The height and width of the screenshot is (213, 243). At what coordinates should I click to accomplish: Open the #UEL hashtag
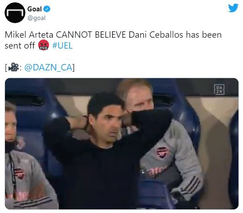click(x=62, y=45)
